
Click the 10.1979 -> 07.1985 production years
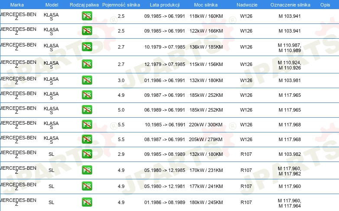[x=165, y=47]
